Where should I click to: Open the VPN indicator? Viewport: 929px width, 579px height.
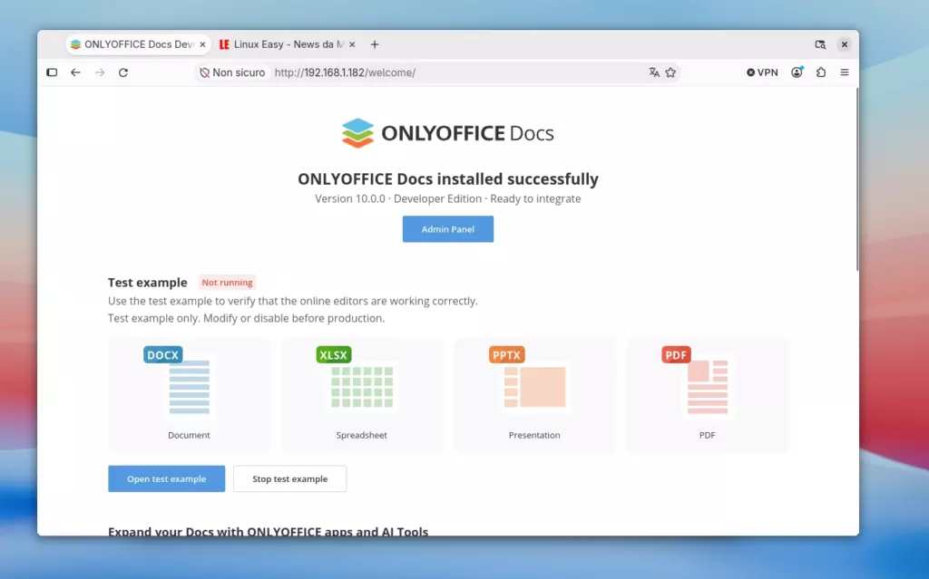pyautogui.click(x=762, y=72)
